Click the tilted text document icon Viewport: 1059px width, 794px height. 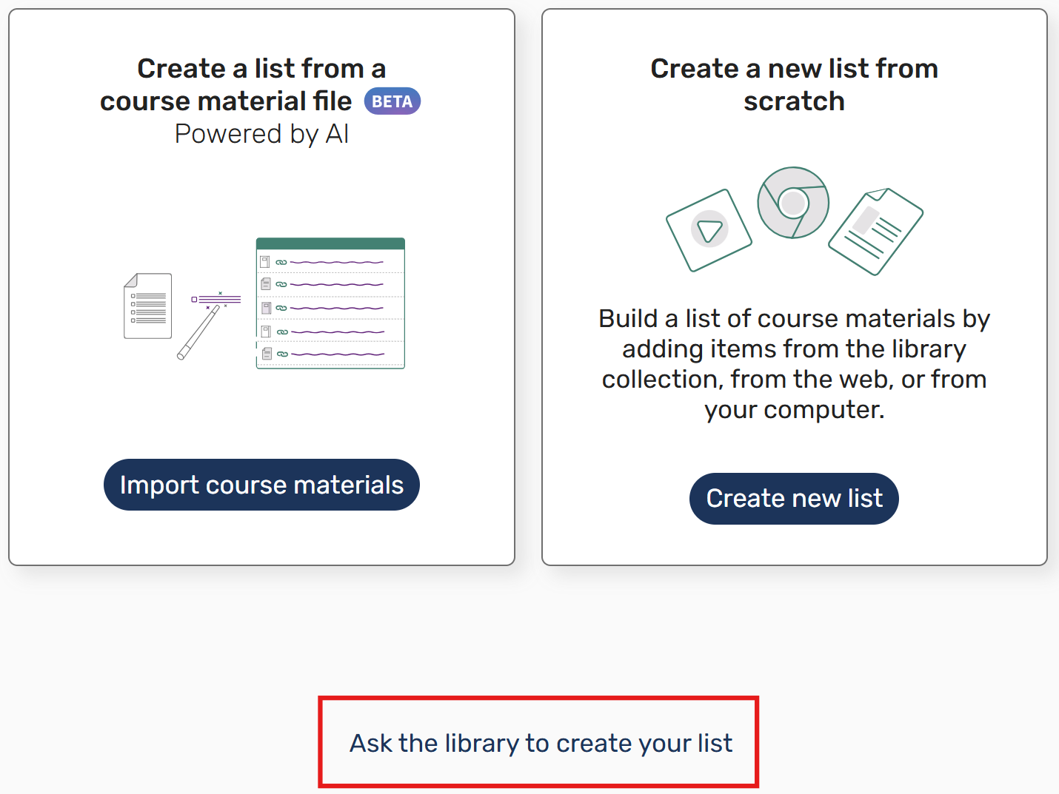point(875,232)
